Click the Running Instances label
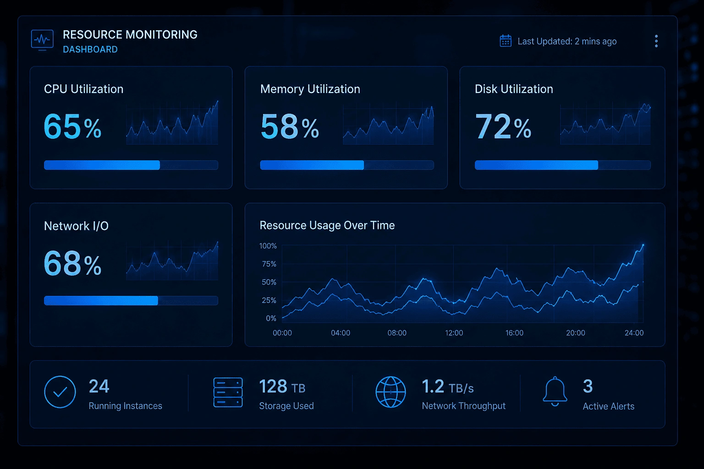Viewport: 704px width, 469px height. pyautogui.click(x=125, y=406)
